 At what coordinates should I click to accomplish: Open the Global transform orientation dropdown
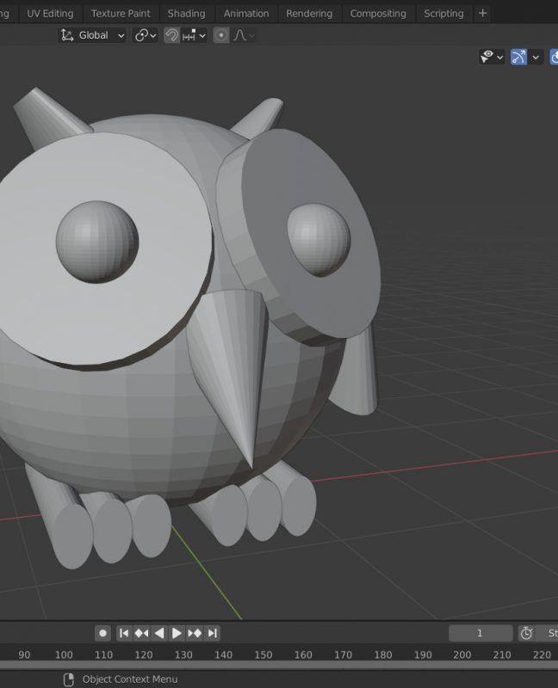[93, 35]
